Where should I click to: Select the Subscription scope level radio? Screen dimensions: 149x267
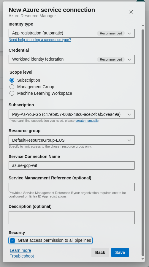(x=12, y=80)
